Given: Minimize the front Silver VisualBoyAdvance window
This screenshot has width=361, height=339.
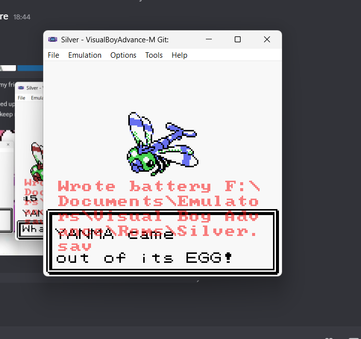Looking at the screenshot, I should point(208,39).
